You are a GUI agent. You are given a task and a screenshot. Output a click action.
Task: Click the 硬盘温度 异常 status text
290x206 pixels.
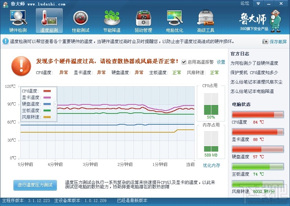pyautogui.click(x=139, y=73)
